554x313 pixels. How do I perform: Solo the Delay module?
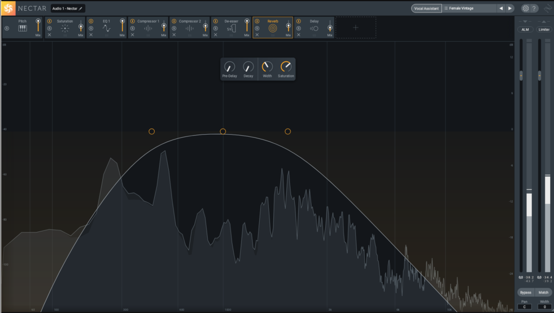click(299, 28)
